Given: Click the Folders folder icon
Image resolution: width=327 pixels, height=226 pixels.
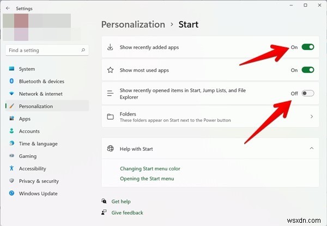Looking at the screenshot, I should tap(110, 117).
